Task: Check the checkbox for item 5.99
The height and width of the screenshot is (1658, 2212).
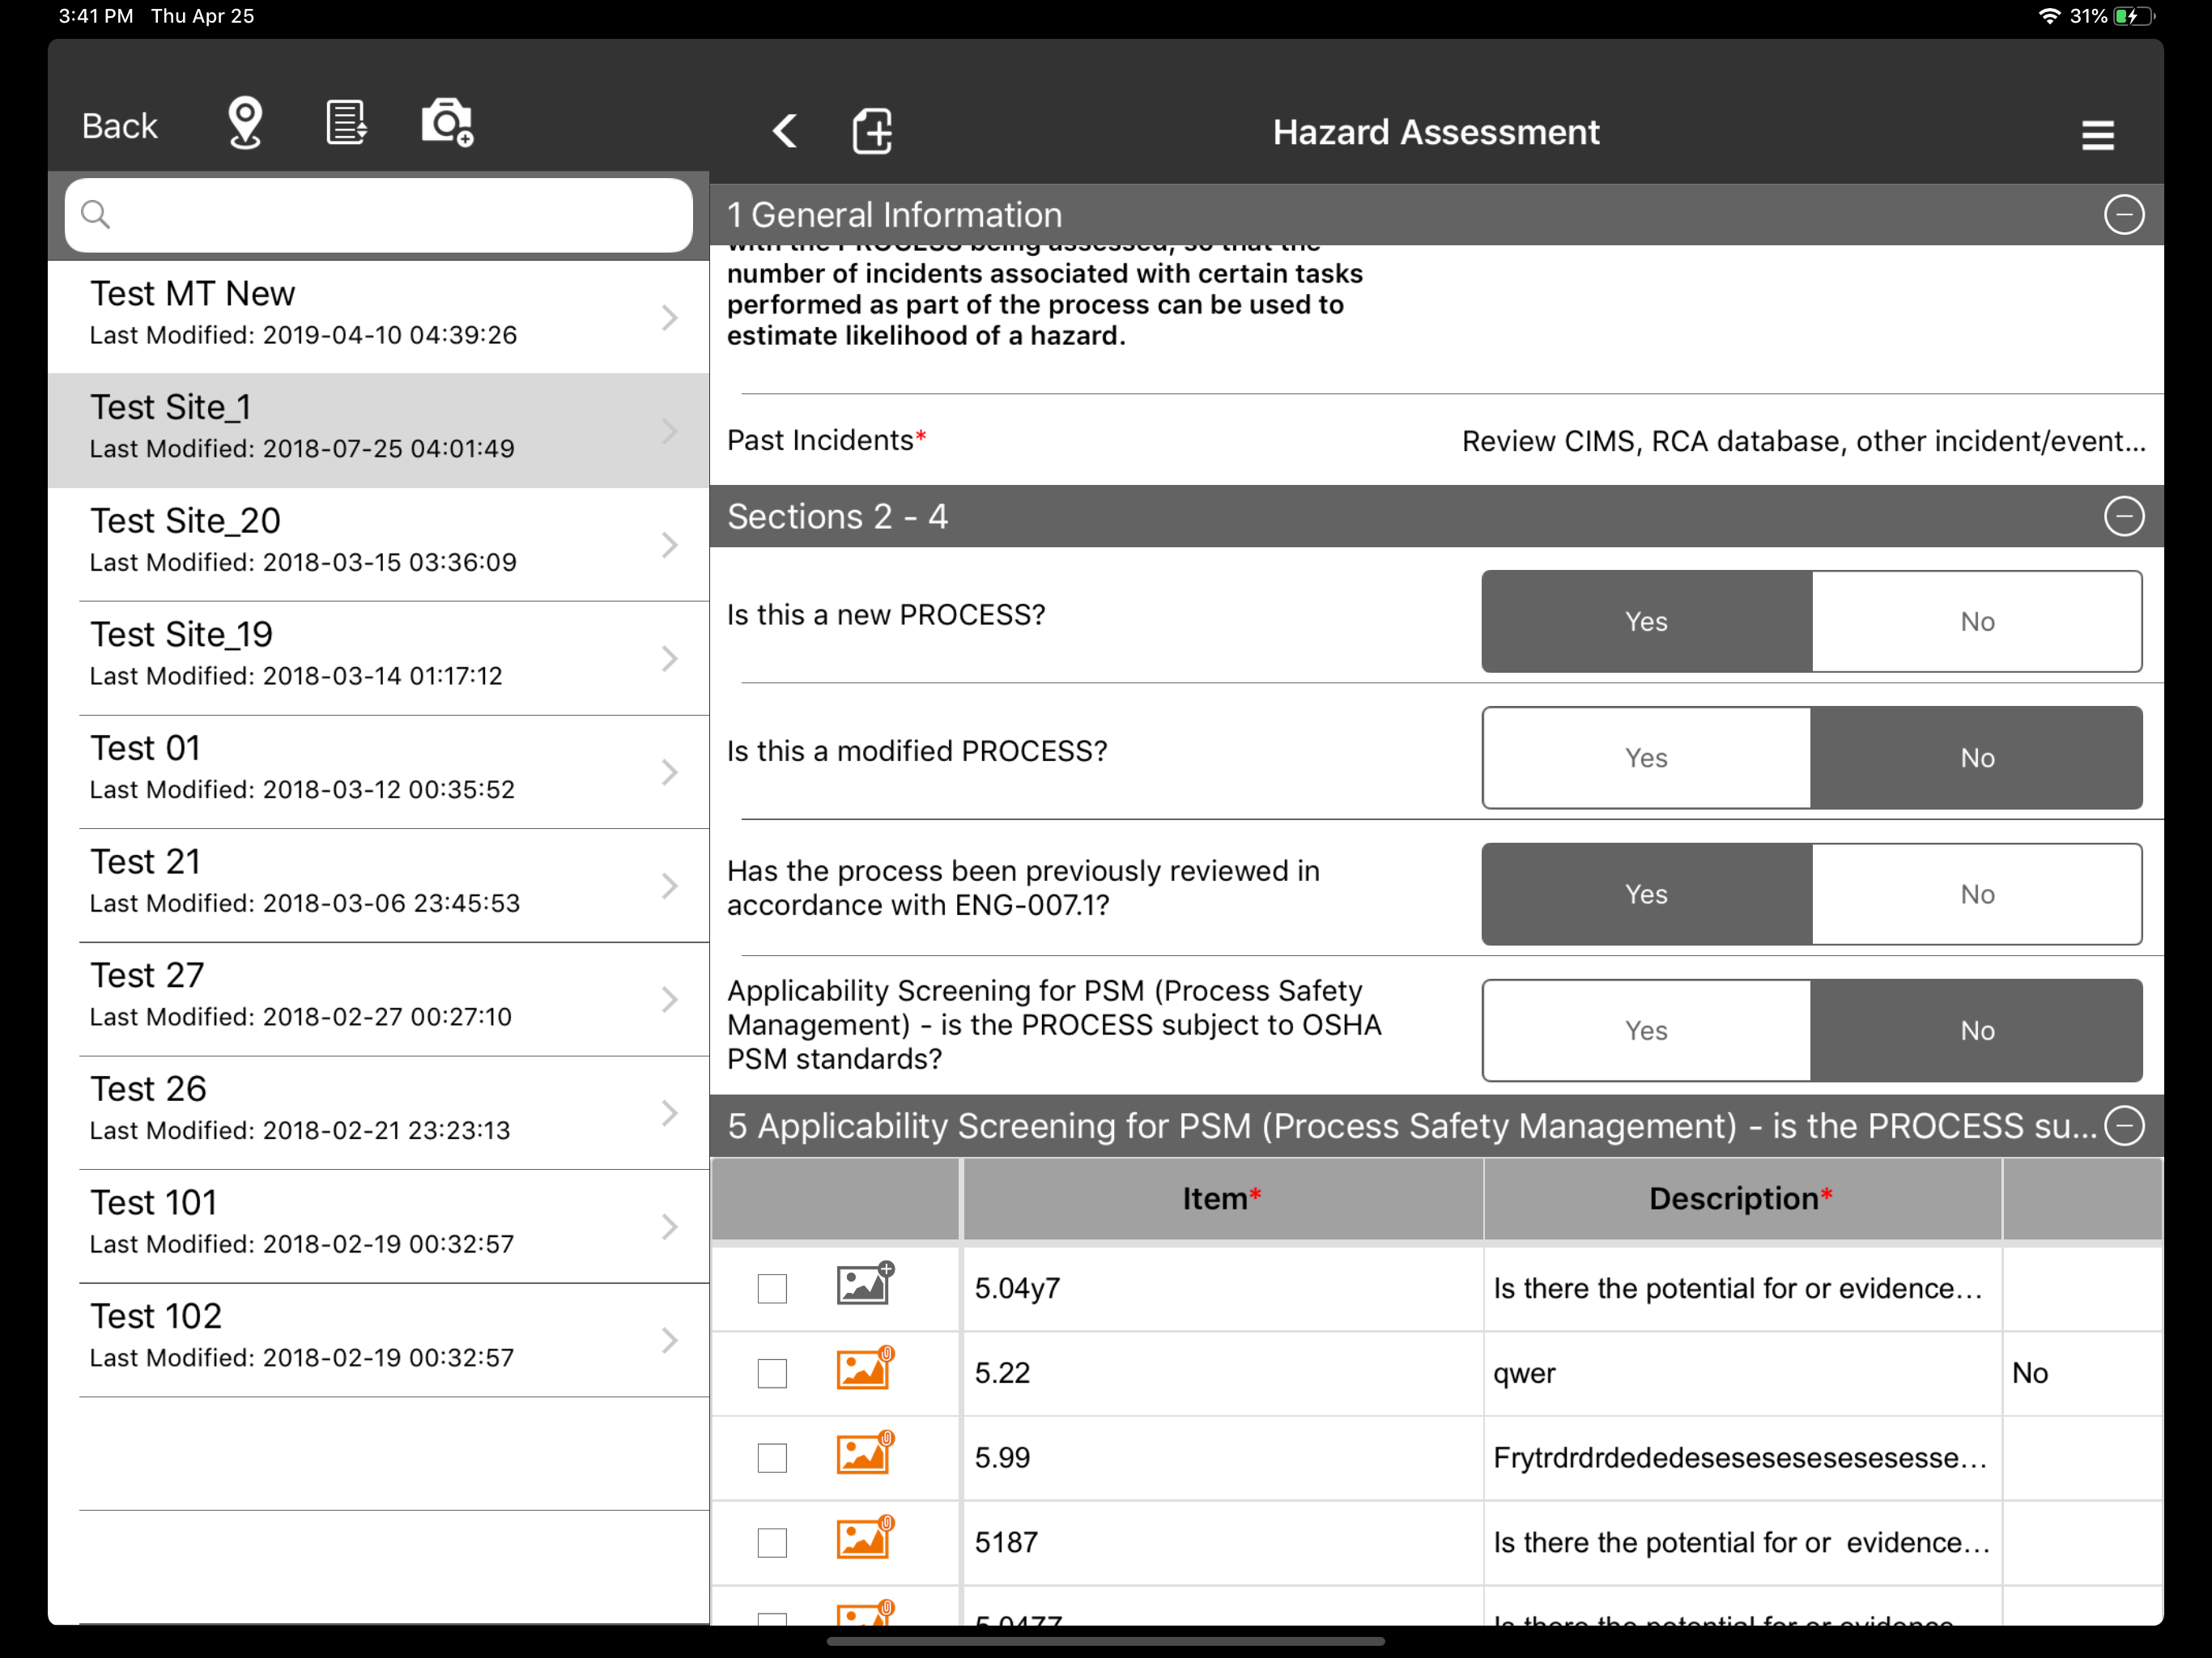Action: pyautogui.click(x=772, y=1457)
